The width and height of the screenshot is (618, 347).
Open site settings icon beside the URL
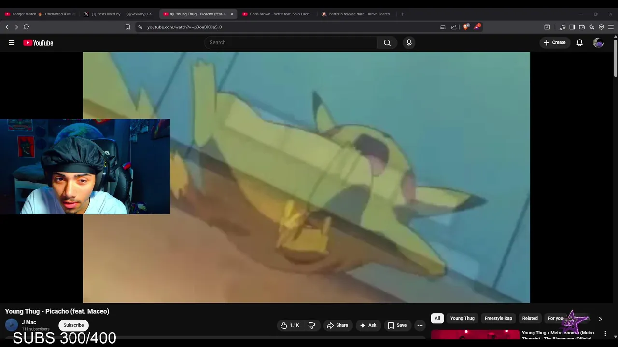[x=140, y=27]
